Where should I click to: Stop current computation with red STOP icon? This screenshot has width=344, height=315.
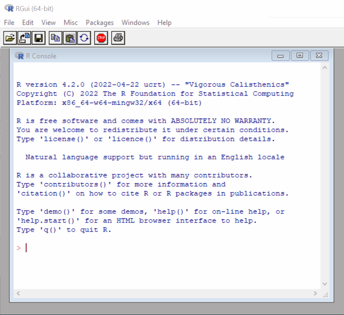coord(101,38)
